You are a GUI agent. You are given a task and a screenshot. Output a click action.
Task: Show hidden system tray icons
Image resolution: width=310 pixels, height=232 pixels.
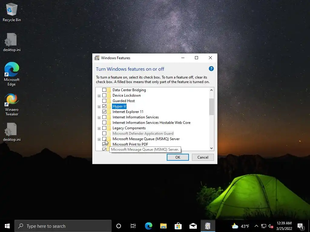[x=256, y=226]
